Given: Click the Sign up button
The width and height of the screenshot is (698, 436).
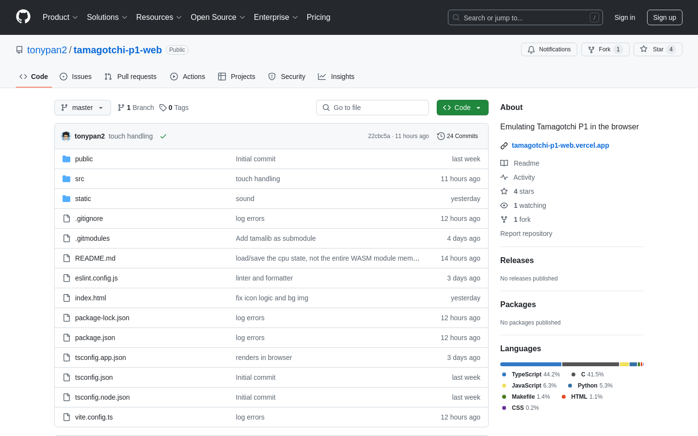Looking at the screenshot, I should [x=665, y=17].
